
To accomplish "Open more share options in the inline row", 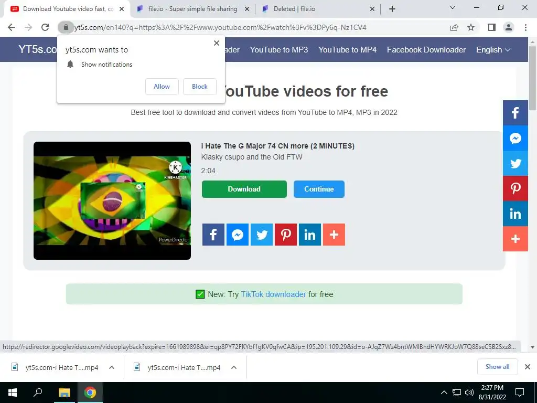I will [334, 235].
